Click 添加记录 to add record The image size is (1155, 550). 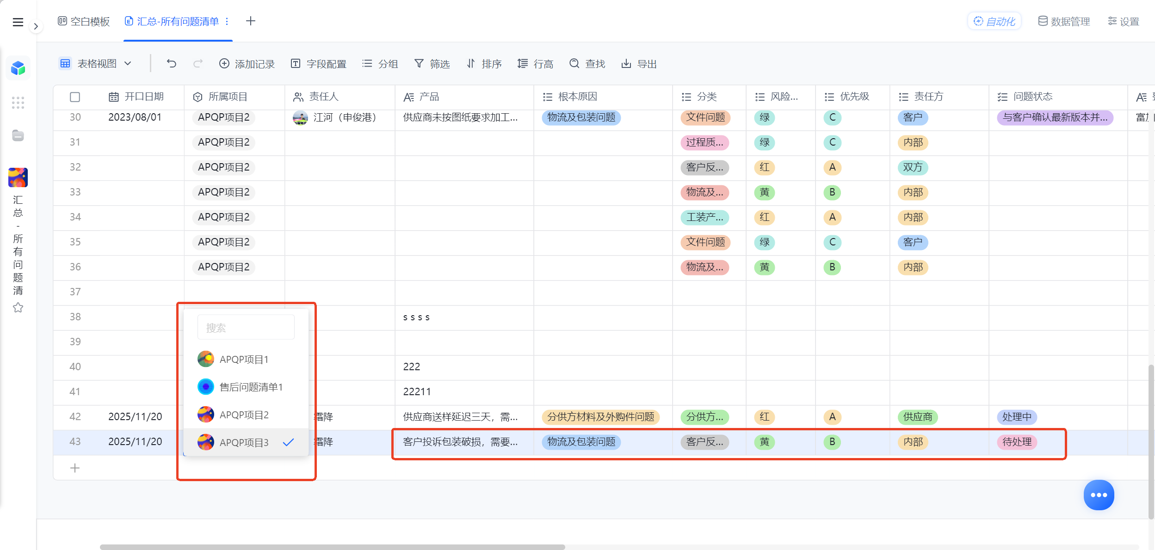[247, 64]
